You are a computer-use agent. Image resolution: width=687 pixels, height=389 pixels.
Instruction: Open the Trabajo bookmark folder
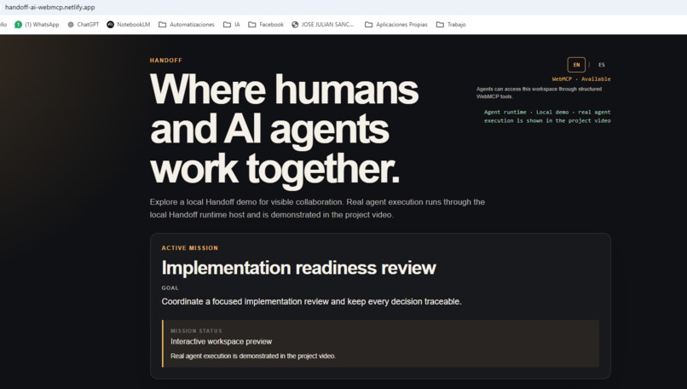pyautogui.click(x=451, y=25)
